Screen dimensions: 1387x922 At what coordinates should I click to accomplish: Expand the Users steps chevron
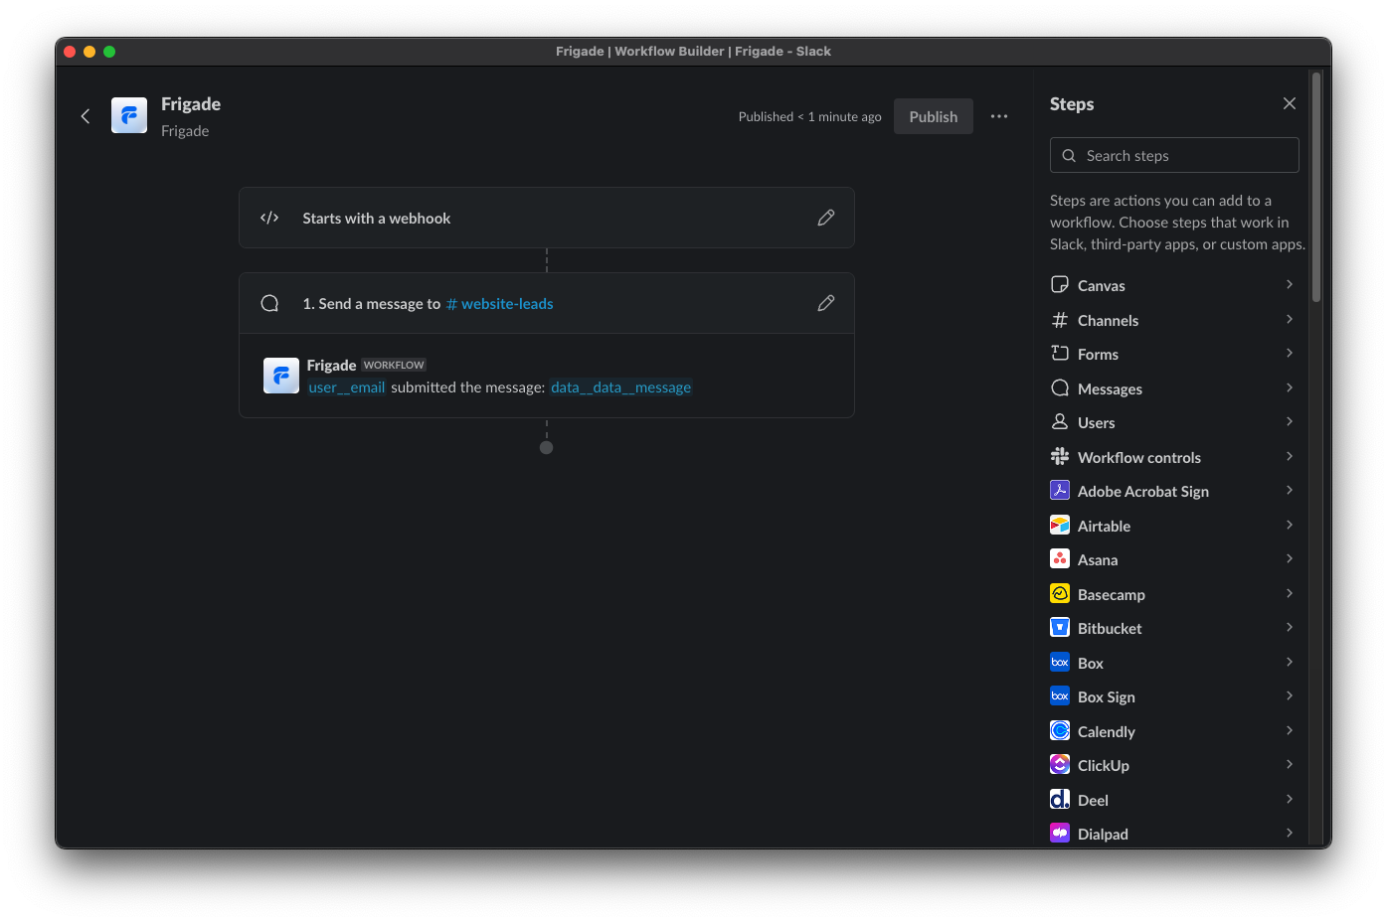tap(1290, 421)
